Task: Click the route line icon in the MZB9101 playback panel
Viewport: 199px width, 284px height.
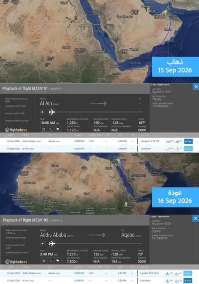Action: tap(51, 129)
